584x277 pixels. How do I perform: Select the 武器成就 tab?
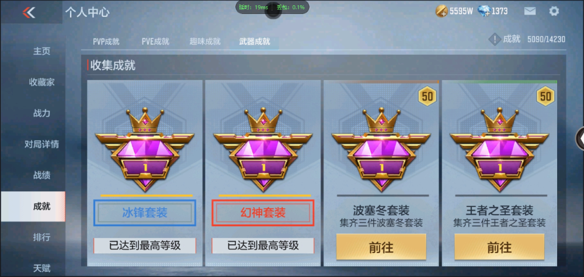coord(255,41)
